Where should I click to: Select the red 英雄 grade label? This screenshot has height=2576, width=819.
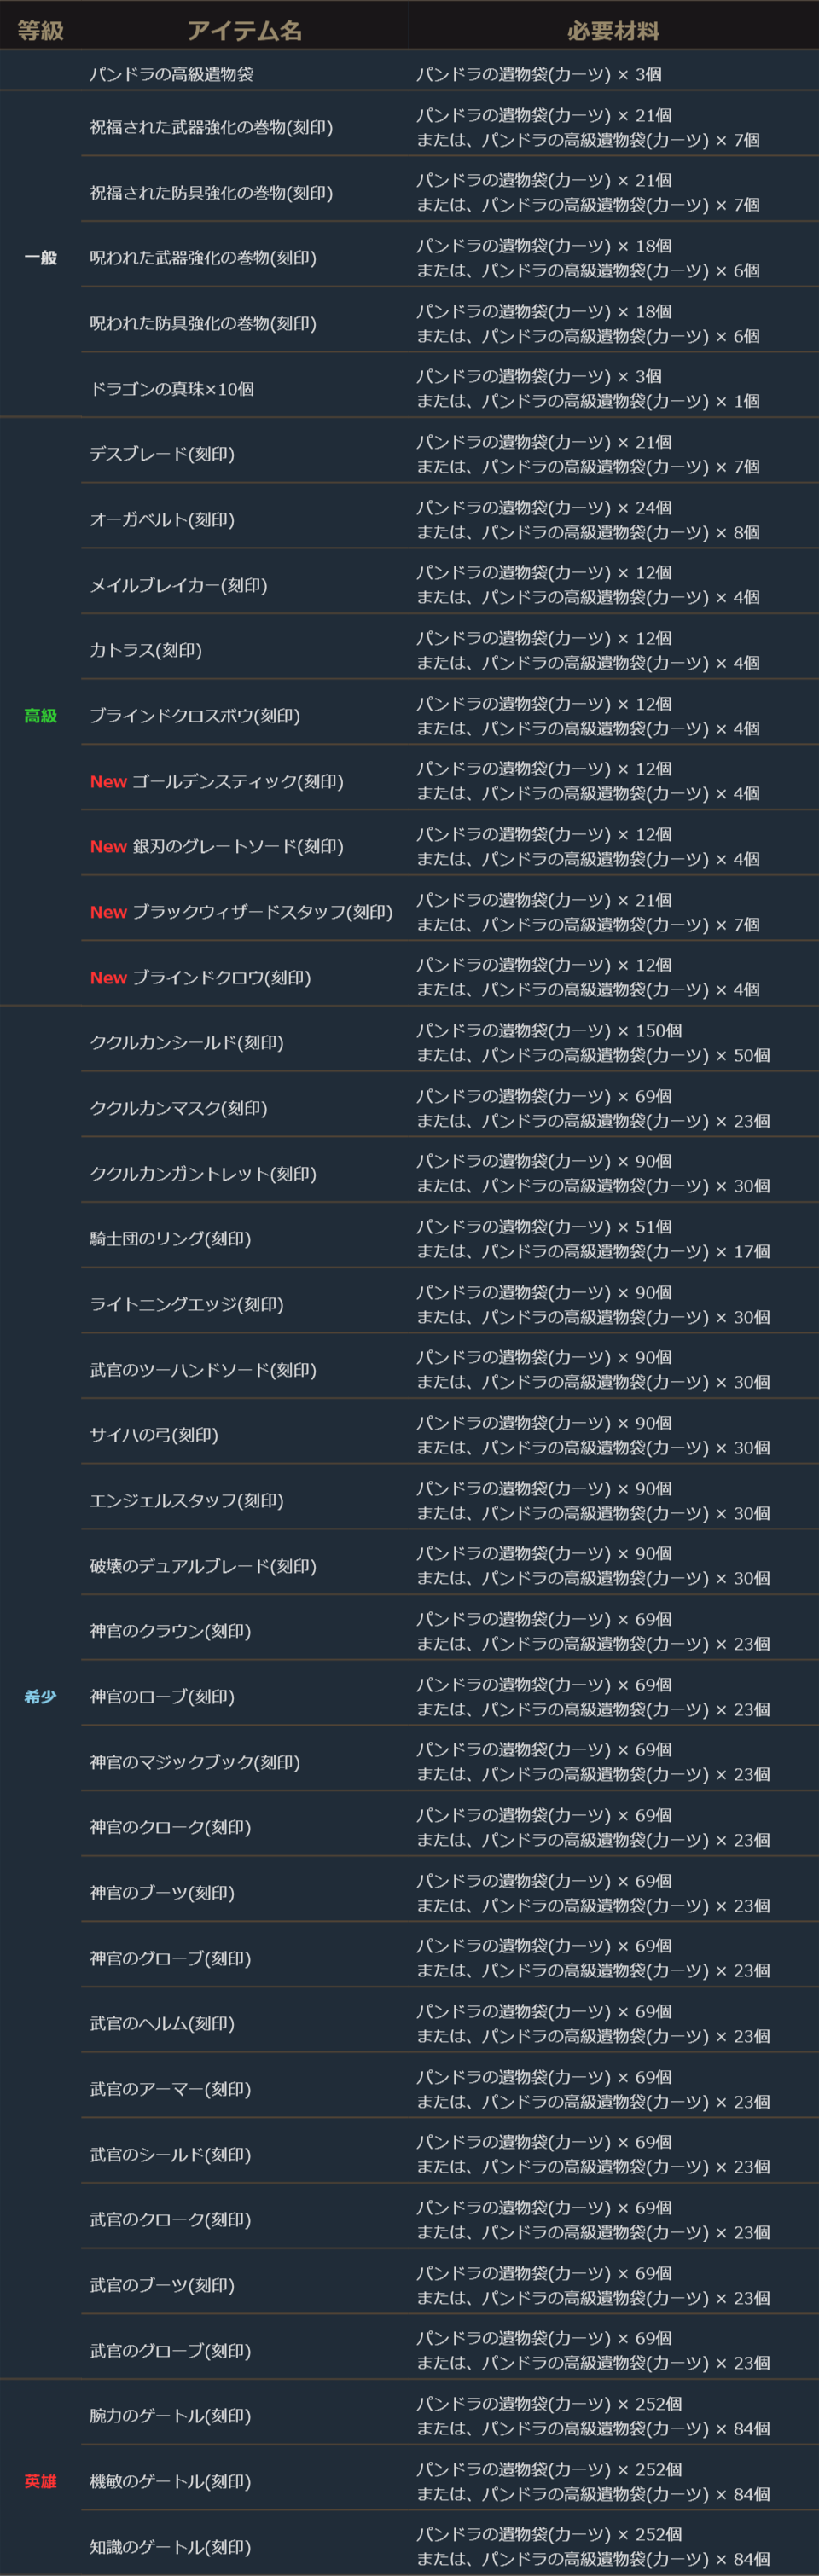point(40,2481)
